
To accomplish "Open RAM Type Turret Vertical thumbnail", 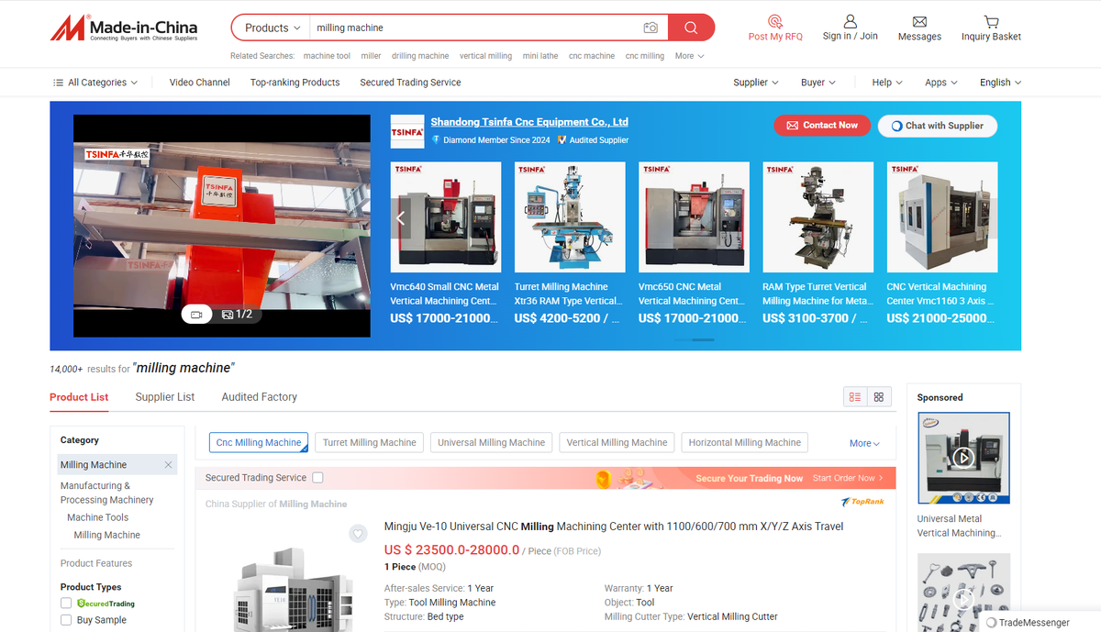I will 817,217.
